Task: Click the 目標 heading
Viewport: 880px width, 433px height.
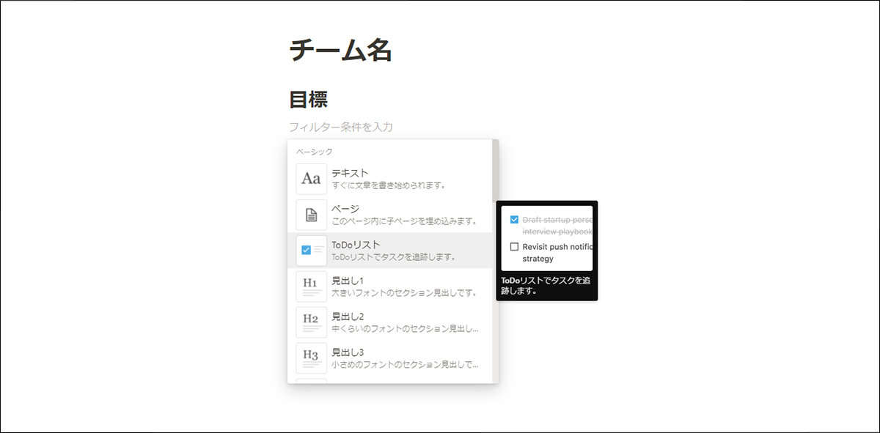Action: pyautogui.click(x=308, y=99)
